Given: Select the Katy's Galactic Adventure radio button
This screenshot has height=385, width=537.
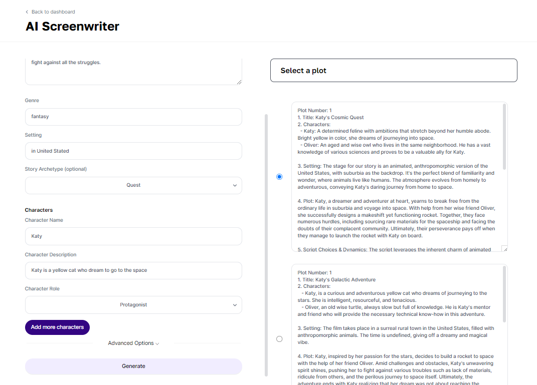Looking at the screenshot, I should 279,339.
